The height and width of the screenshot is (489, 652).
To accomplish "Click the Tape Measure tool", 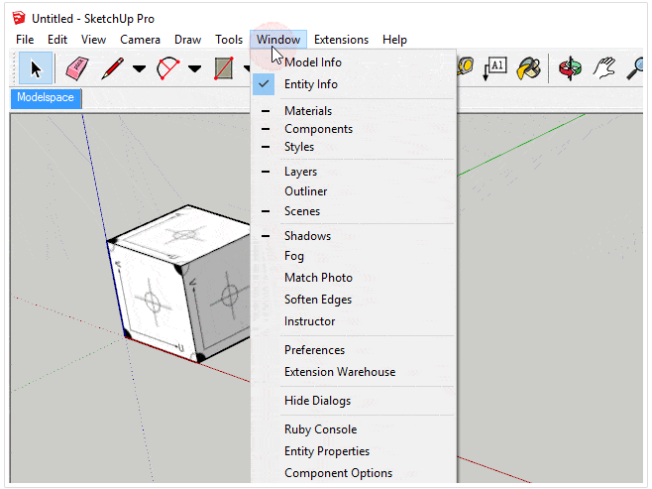I will [x=467, y=66].
